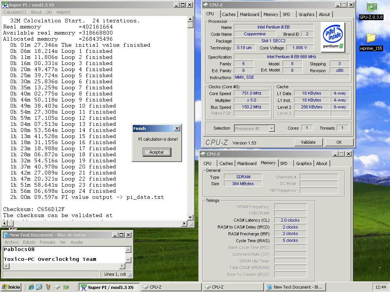Launch the Paint brushes quick launch icon

click(48, 287)
